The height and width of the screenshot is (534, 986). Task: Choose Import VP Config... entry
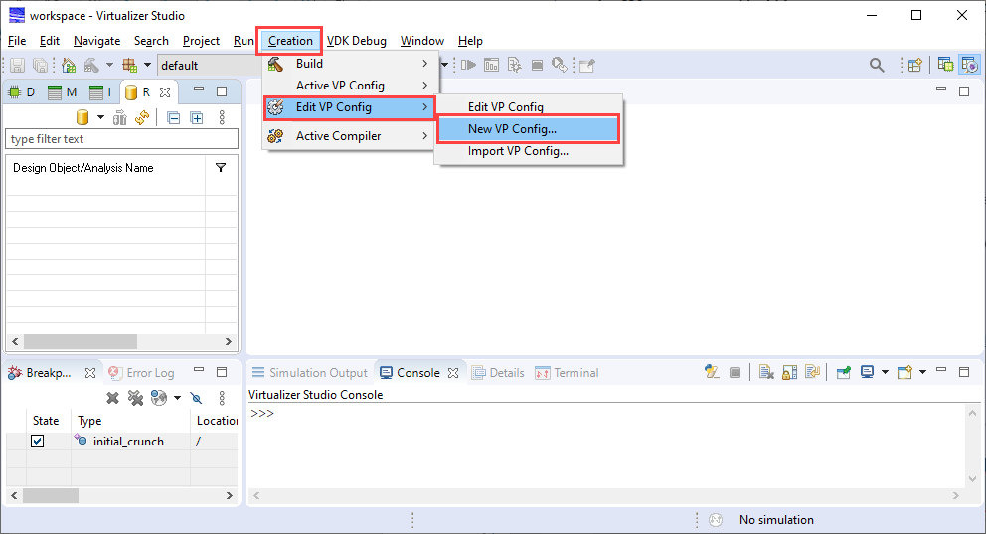tap(528, 151)
